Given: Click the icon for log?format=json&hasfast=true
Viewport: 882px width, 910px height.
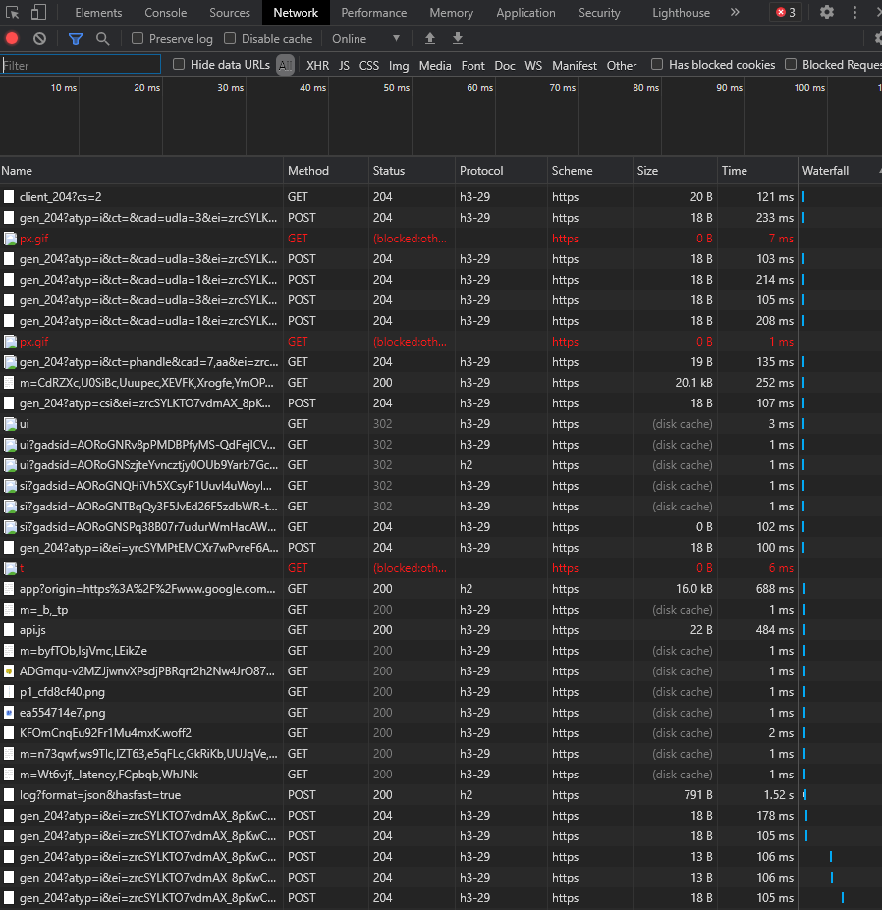Looking at the screenshot, I should click(x=9, y=795).
